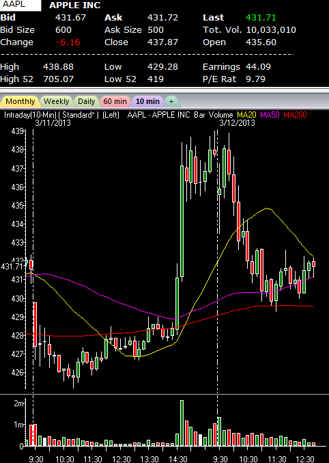Click the AAPL symbol input field

tap(20, 5)
